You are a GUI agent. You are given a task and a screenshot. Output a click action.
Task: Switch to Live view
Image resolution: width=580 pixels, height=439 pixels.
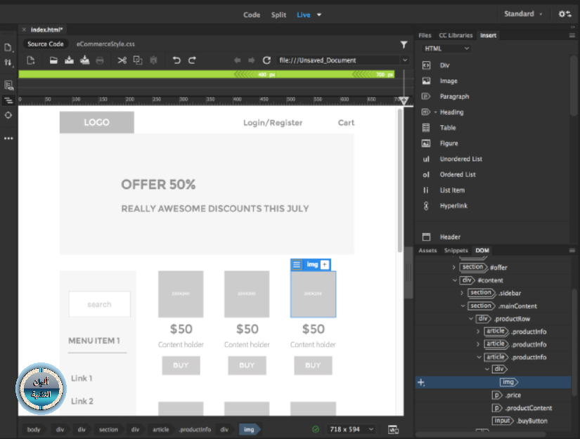tap(303, 15)
